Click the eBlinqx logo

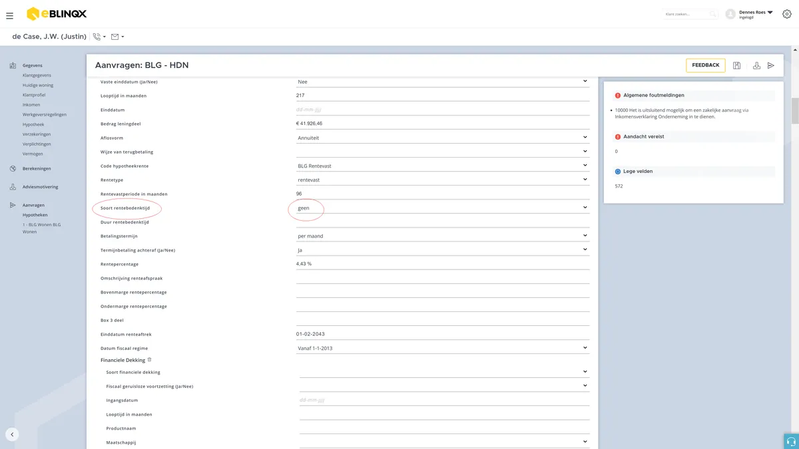[x=57, y=14]
